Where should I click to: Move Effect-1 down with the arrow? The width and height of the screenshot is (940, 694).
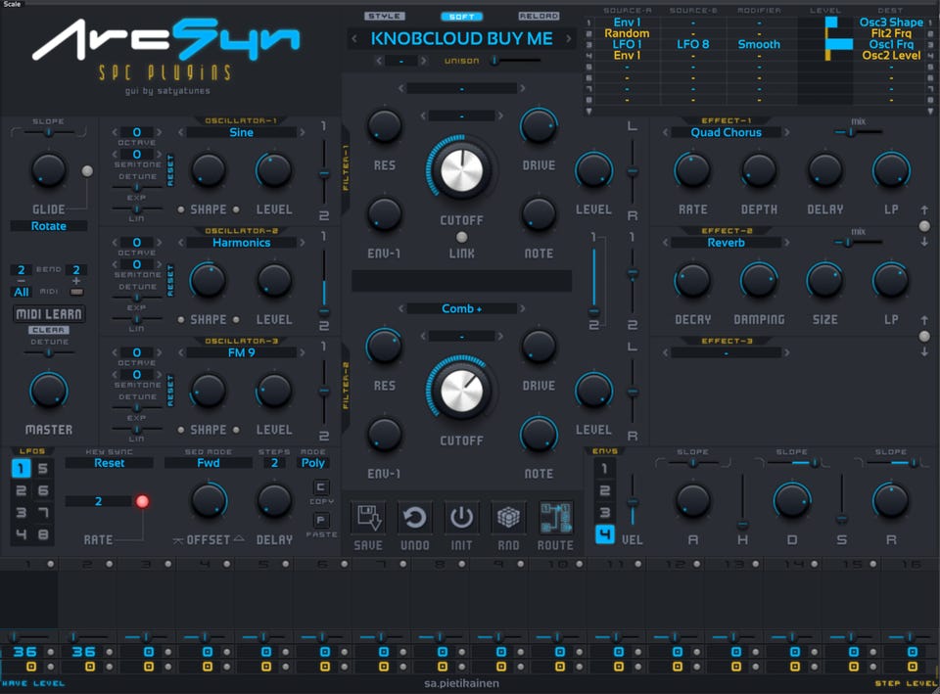coord(924,242)
